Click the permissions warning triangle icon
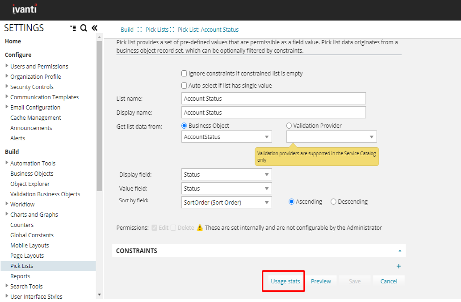The image size is (461, 302). tap(200, 228)
